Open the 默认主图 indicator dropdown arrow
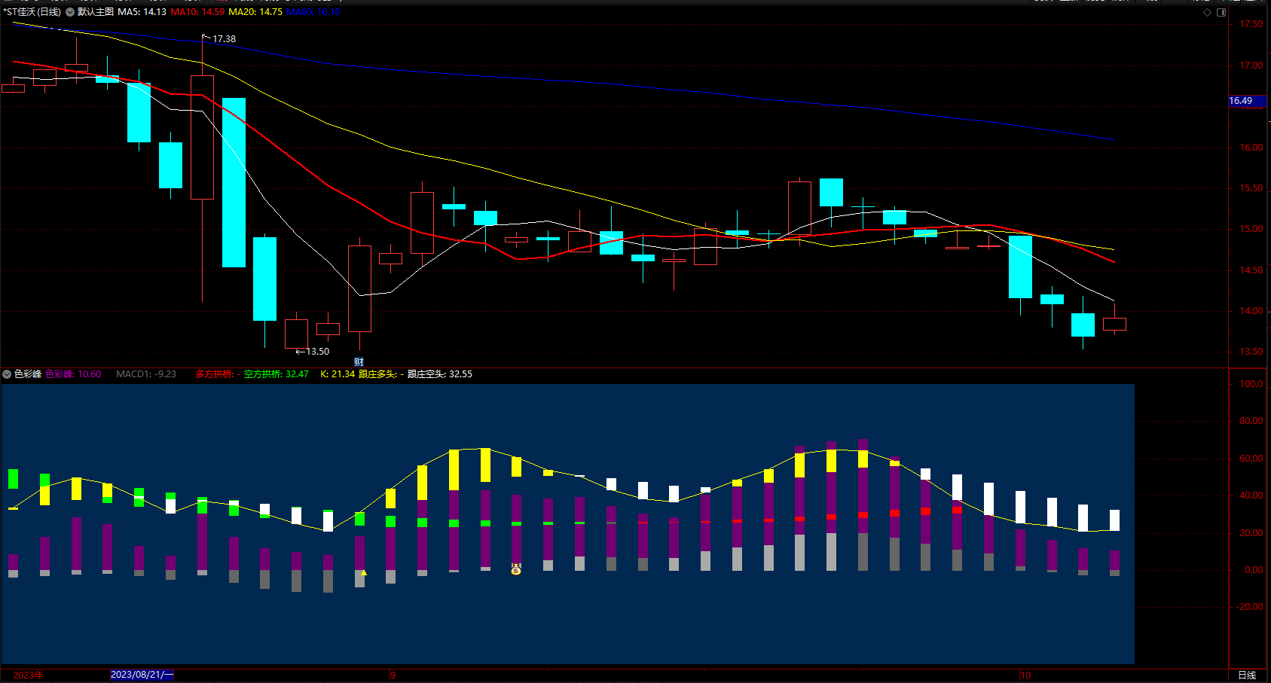Viewport: 1271px width, 683px height. point(70,12)
